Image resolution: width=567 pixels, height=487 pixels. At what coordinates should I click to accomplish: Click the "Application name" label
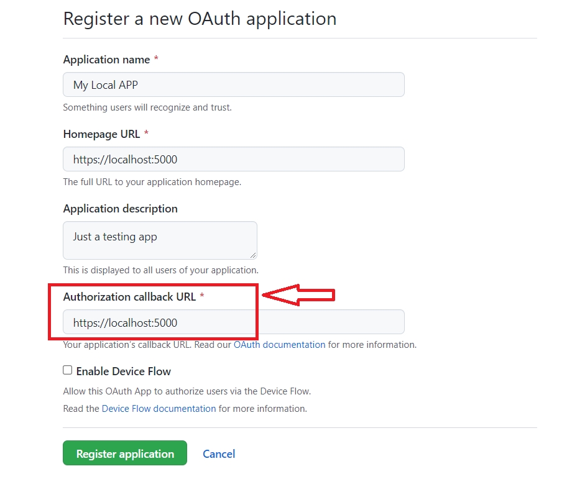[106, 60]
